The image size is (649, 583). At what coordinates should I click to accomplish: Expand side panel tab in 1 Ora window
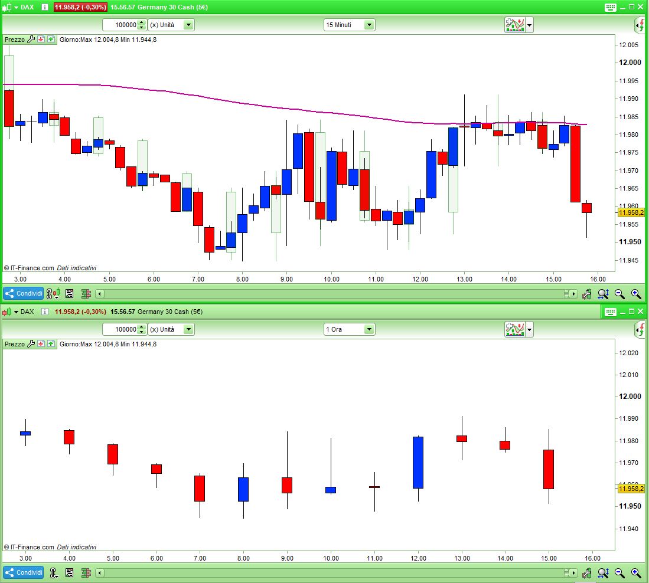(x=640, y=330)
